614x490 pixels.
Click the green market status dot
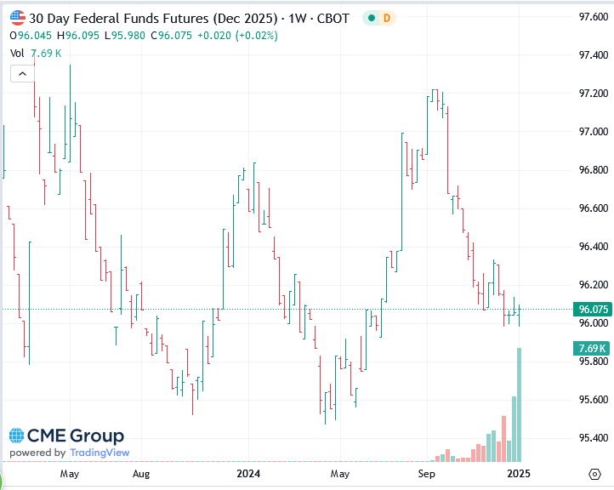point(371,18)
